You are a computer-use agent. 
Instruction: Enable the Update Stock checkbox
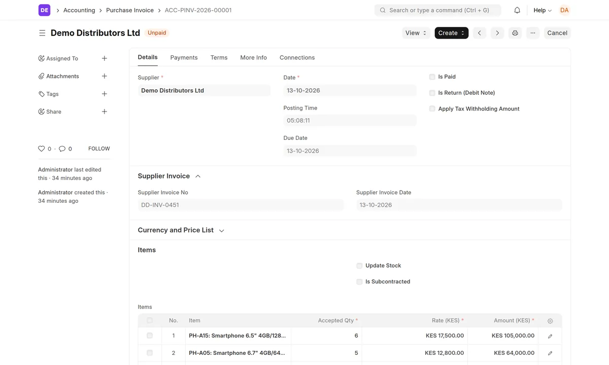click(x=359, y=266)
